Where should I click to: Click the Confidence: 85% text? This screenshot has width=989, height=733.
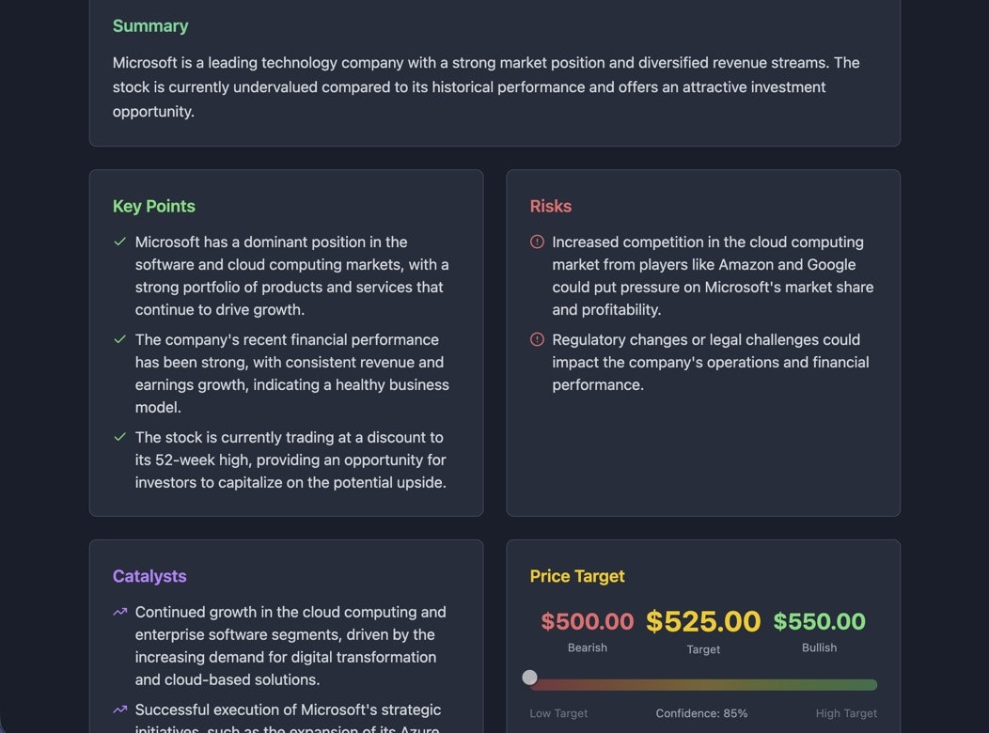tap(702, 713)
